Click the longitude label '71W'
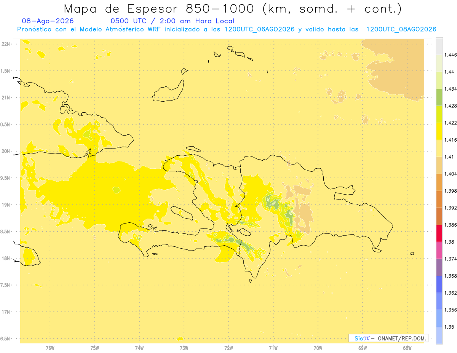 [x=273, y=348]
